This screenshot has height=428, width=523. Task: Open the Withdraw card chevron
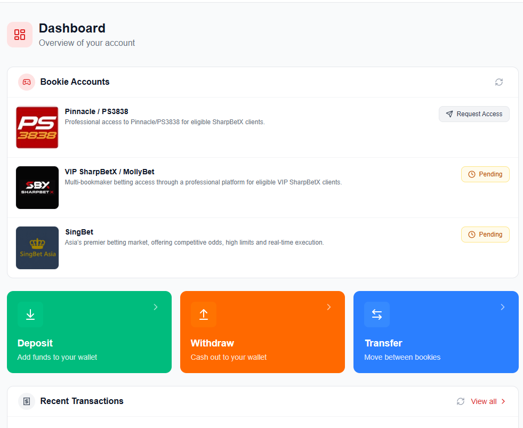click(329, 307)
